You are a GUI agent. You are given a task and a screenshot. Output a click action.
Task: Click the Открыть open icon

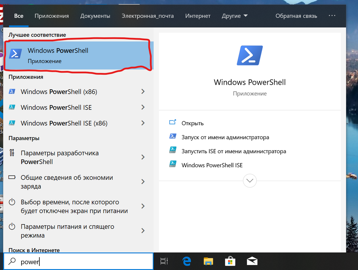173,122
